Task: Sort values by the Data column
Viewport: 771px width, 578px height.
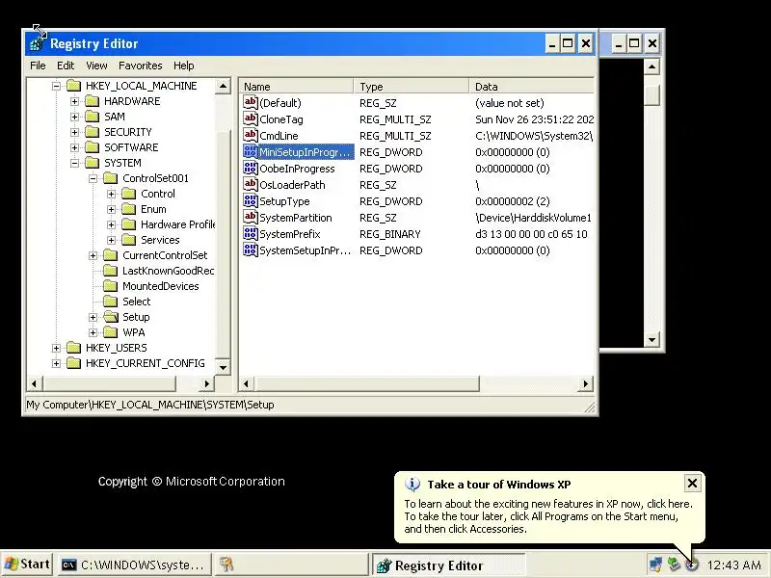Action: [x=532, y=87]
